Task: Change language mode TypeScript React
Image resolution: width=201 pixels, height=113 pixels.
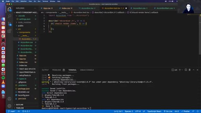Action: 154,111
